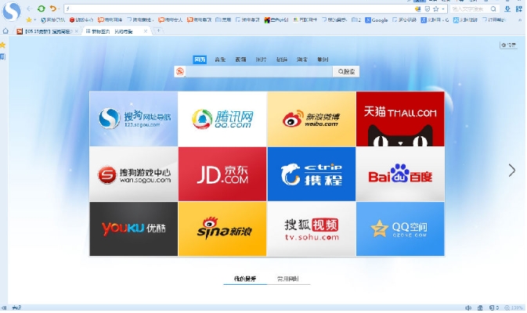The width and height of the screenshot is (527, 313).
Task: Open the JD.COM 京东 tile
Action: pyautogui.click(x=222, y=174)
